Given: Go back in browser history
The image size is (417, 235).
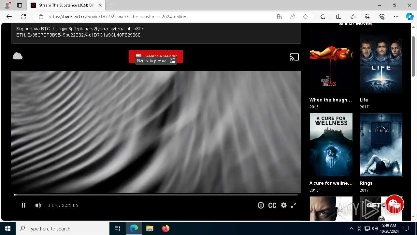Looking at the screenshot, I should pos(9,17).
